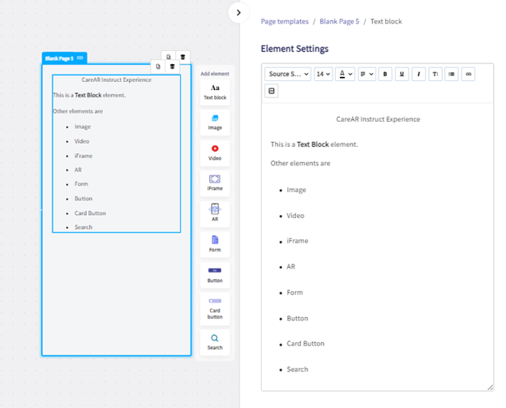Viewport: 506px width, 408px height.
Task: Insert a hyperlink via link icon
Action: 468,74
